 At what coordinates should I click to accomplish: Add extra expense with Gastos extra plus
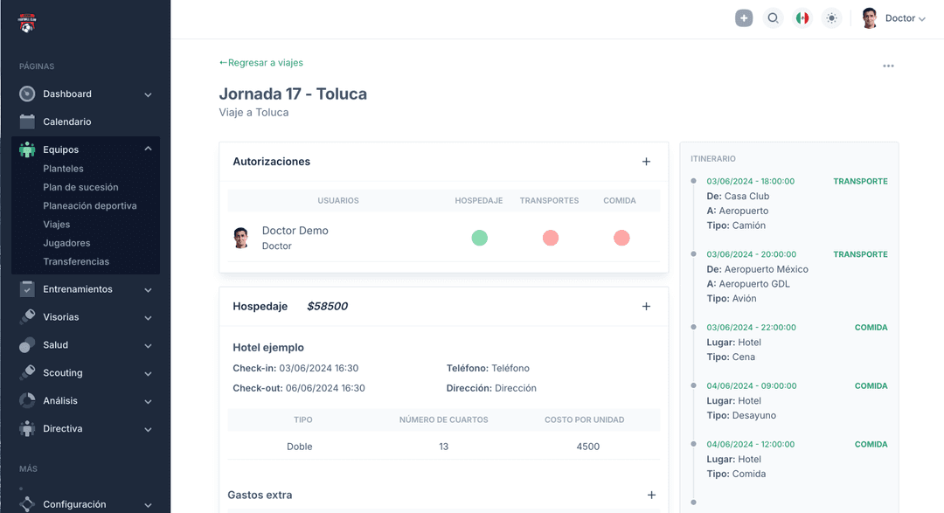(651, 496)
